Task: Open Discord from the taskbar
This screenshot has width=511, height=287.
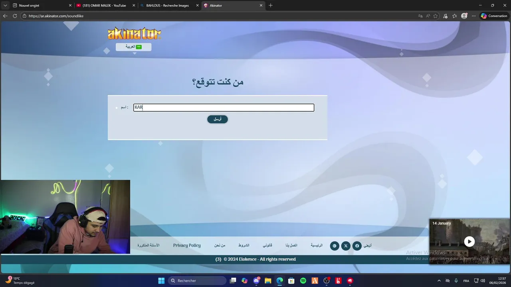Action: [x=256, y=281]
